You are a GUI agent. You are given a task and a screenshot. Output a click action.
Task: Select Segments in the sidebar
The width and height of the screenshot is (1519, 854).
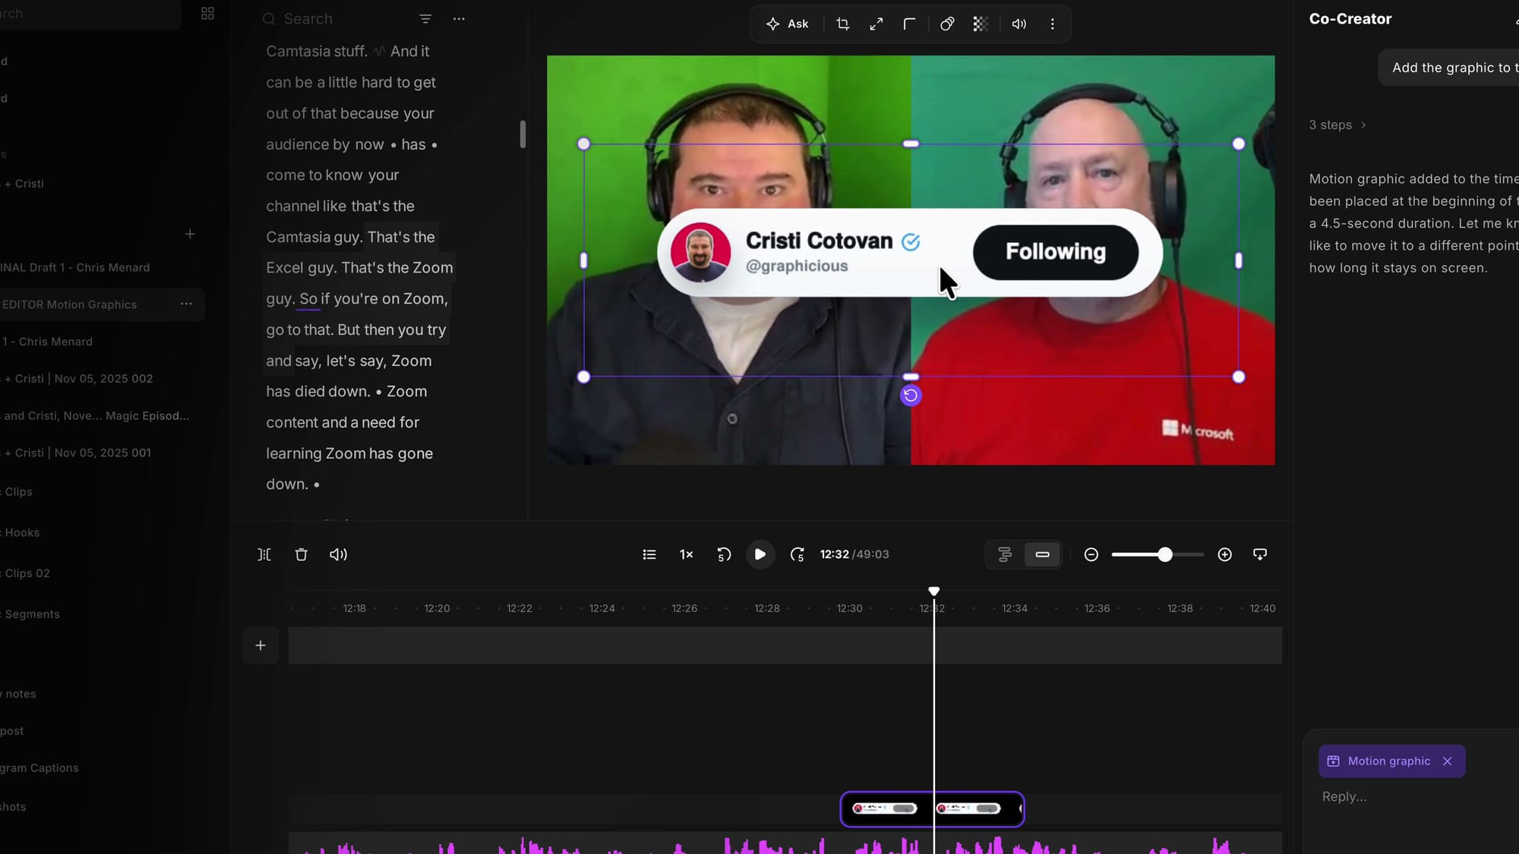point(32,614)
